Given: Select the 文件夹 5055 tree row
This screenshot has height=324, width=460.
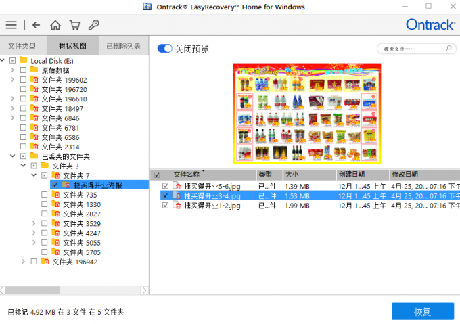Looking at the screenshot, I should tap(82, 242).
